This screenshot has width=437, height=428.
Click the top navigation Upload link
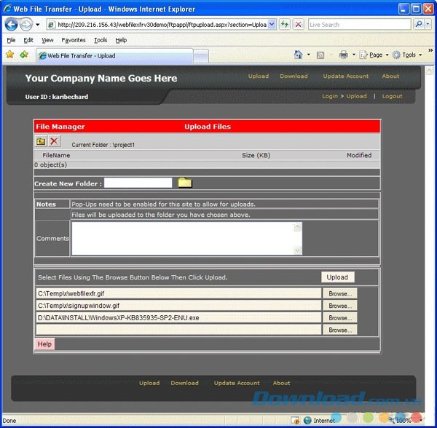259,76
